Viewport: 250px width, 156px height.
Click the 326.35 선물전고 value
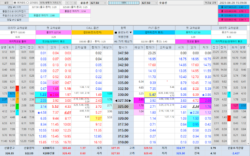pyautogui.click(x=9, y=153)
